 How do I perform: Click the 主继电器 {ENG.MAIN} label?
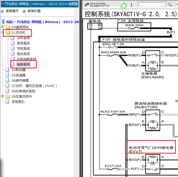pos(153,75)
